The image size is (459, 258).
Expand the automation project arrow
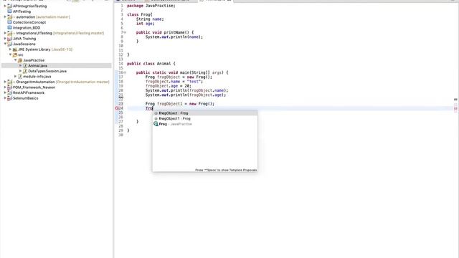(x=5, y=17)
